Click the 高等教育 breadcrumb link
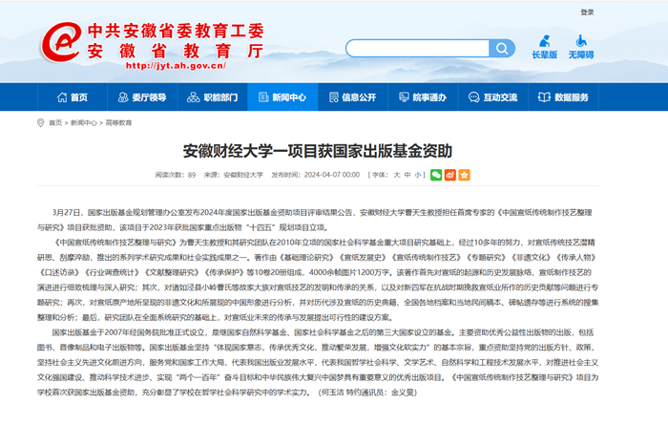This screenshot has height=446, width=668. click(x=118, y=123)
